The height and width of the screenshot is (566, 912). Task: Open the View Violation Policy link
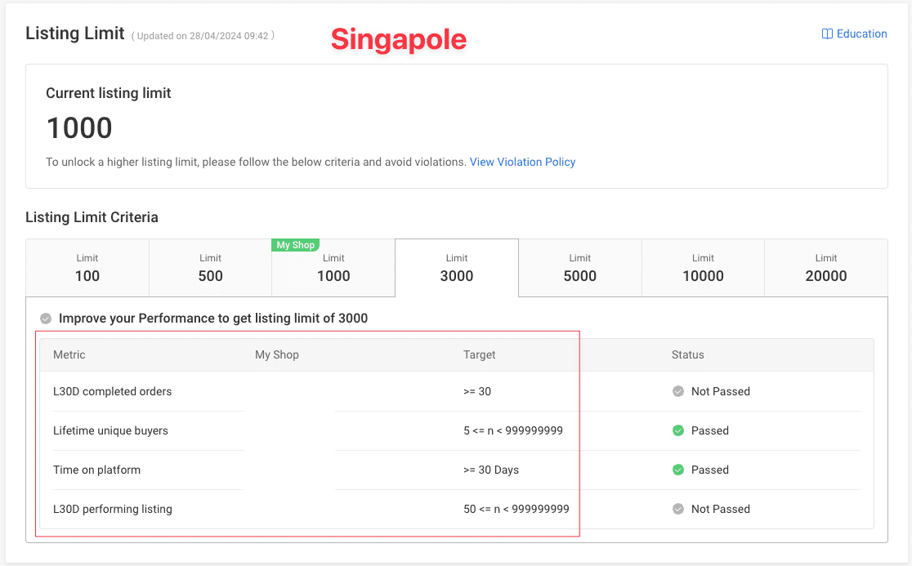point(522,162)
